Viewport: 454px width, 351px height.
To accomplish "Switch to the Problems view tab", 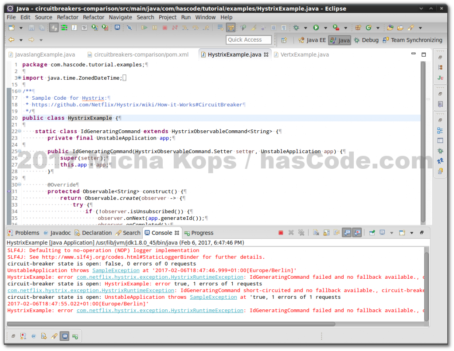I will click(23, 233).
